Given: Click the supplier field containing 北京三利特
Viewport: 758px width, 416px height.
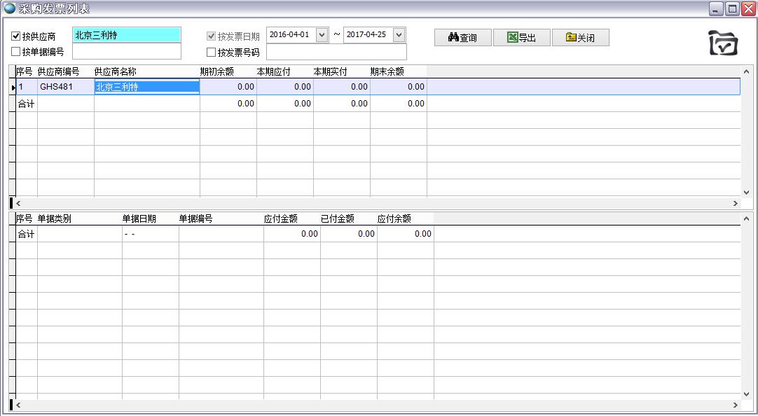Looking at the screenshot, I should (x=126, y=35).
